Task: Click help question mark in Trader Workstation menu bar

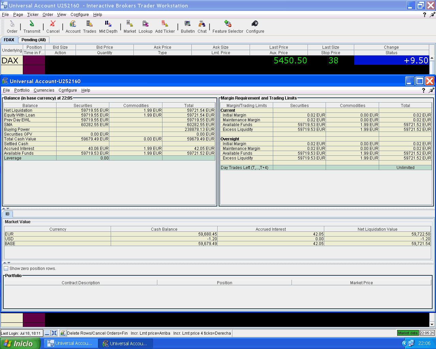Action: (424, 15)
